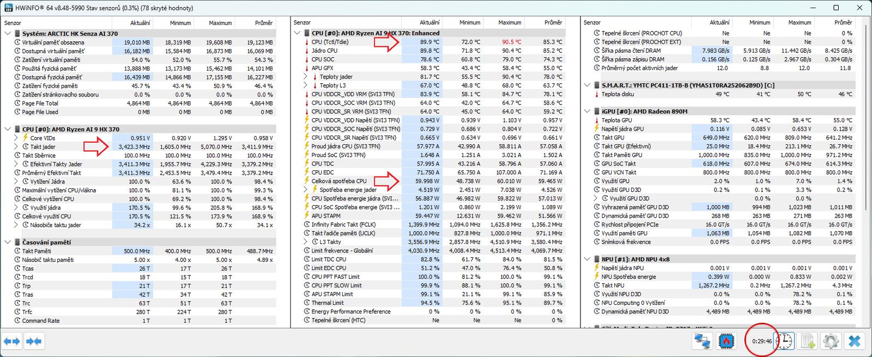Click the collapse-sensors inward arrows button

(33, 341)
